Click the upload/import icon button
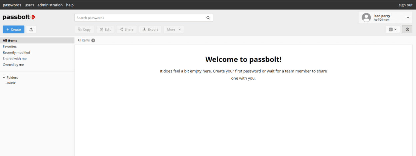Image resolution: width=416 pixels, height=156 pixels. [31, 30]
